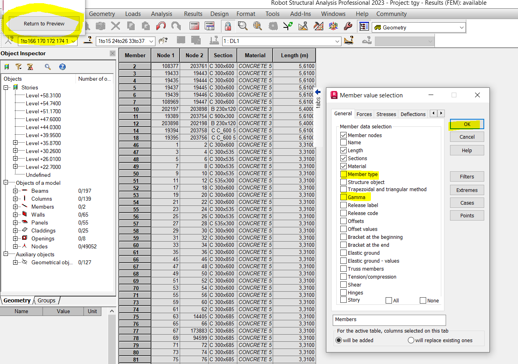Click the OK button in dialog

(467, 124)
